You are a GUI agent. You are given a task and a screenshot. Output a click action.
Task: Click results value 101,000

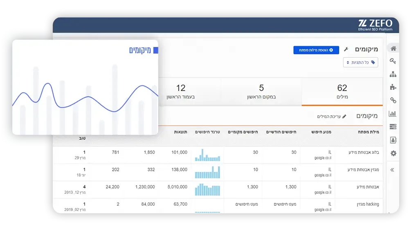point(179,152)
